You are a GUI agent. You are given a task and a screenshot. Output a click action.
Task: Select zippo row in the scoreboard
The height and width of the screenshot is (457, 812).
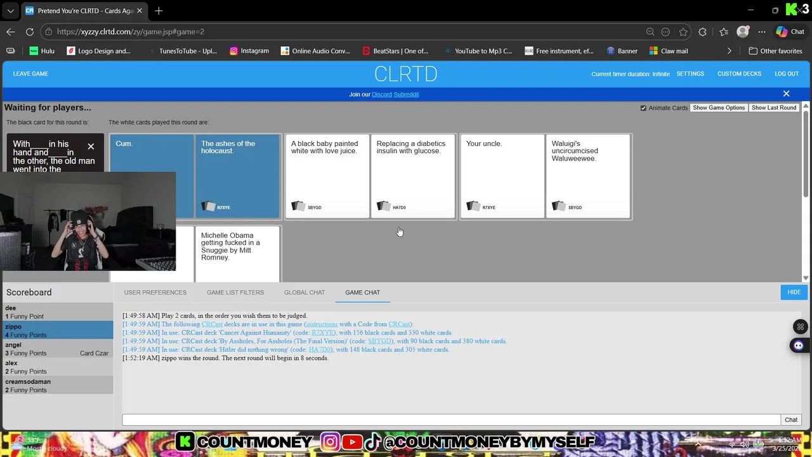57,331
